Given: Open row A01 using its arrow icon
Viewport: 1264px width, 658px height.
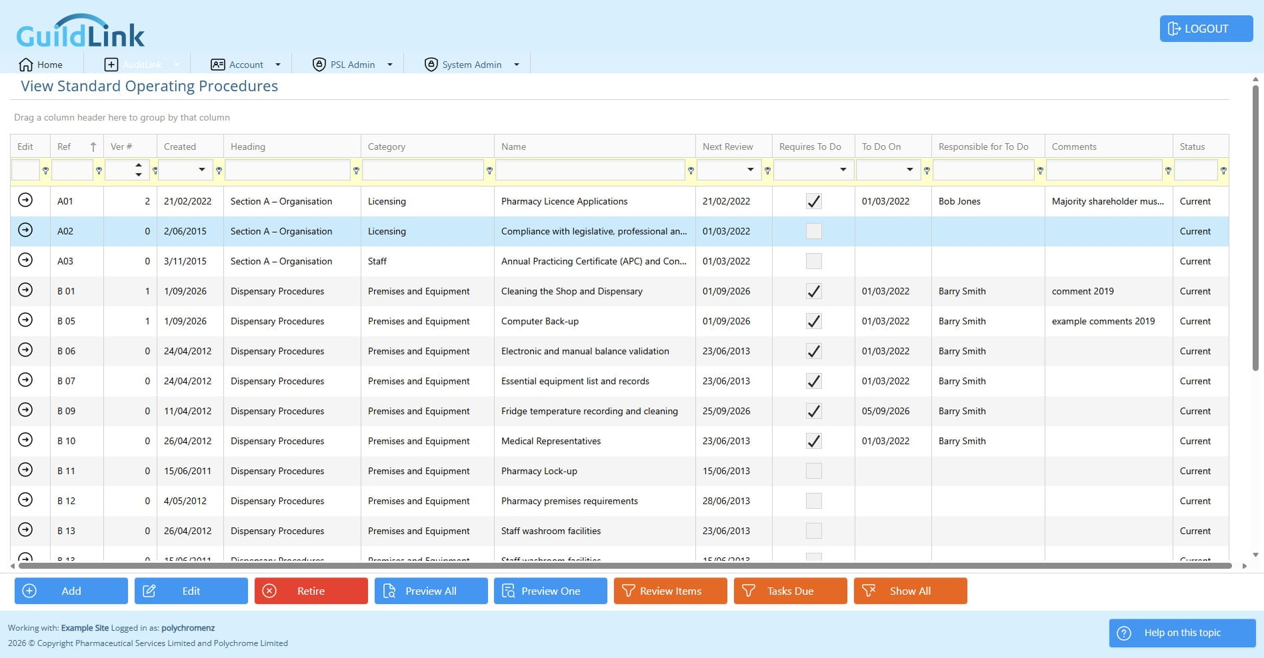Looking at the screenshot, I should (x=25, y=200).
